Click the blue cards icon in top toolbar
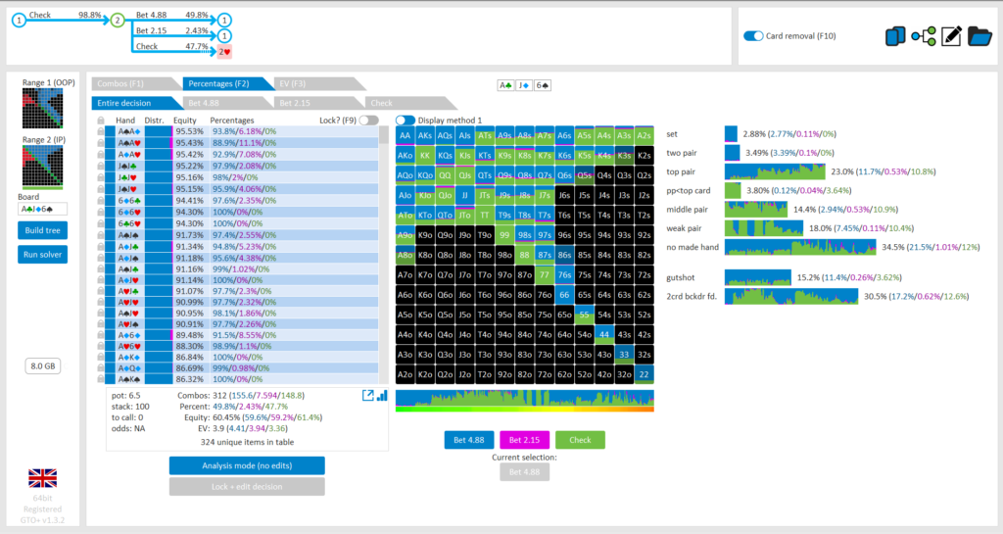The width and height of the screenshot is (1003, 534). click(x=893, y=36)
